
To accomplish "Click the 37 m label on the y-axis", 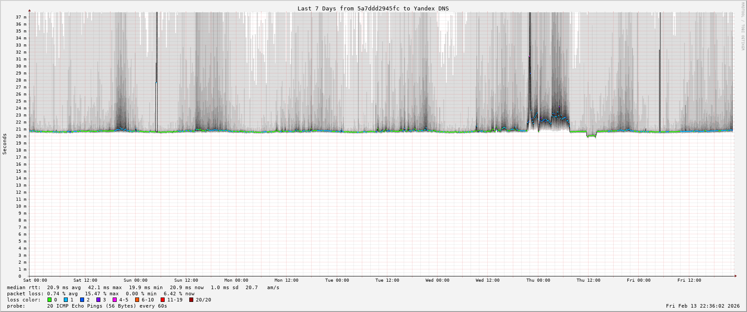I will point(21,17).
